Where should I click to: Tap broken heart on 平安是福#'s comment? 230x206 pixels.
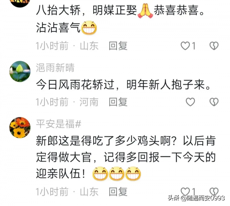pos(214,191)
